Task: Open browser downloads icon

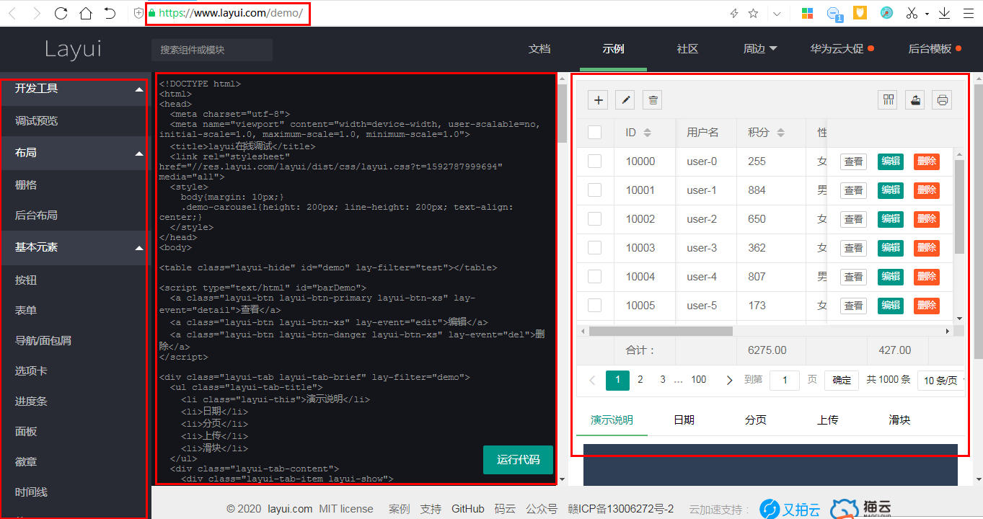Action: point(944,13)
